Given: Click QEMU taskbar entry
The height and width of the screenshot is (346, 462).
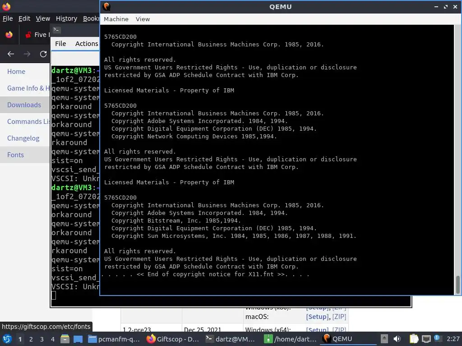Looking at the screenshot, I should click(x=349, y=339).
